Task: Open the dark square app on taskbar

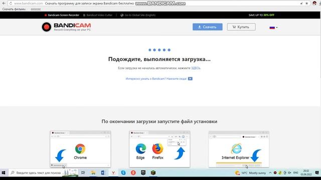Action: [x=143, y=173]
